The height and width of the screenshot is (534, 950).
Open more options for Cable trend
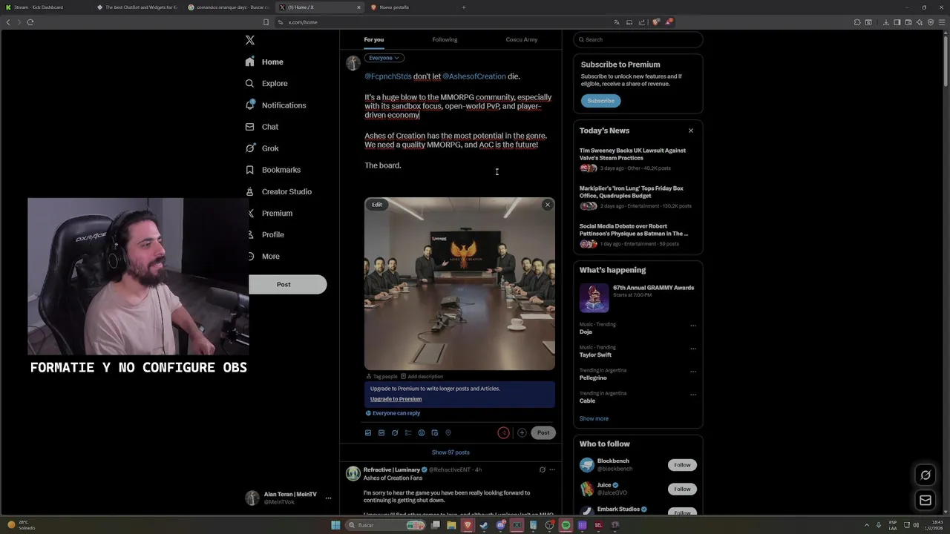tap(693, 395)
